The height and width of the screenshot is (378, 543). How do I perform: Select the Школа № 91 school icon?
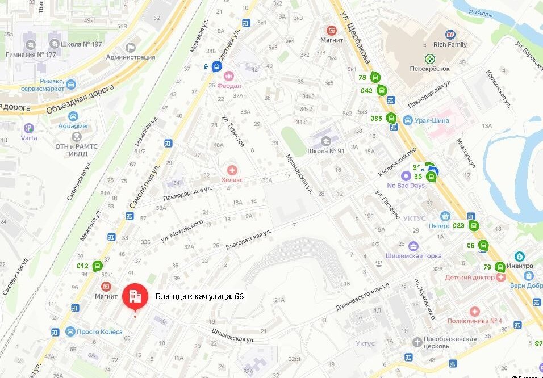[x=325, y=141]
